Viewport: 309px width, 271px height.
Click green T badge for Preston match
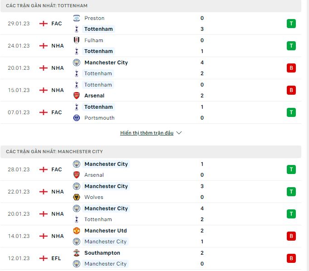point(291,24)
